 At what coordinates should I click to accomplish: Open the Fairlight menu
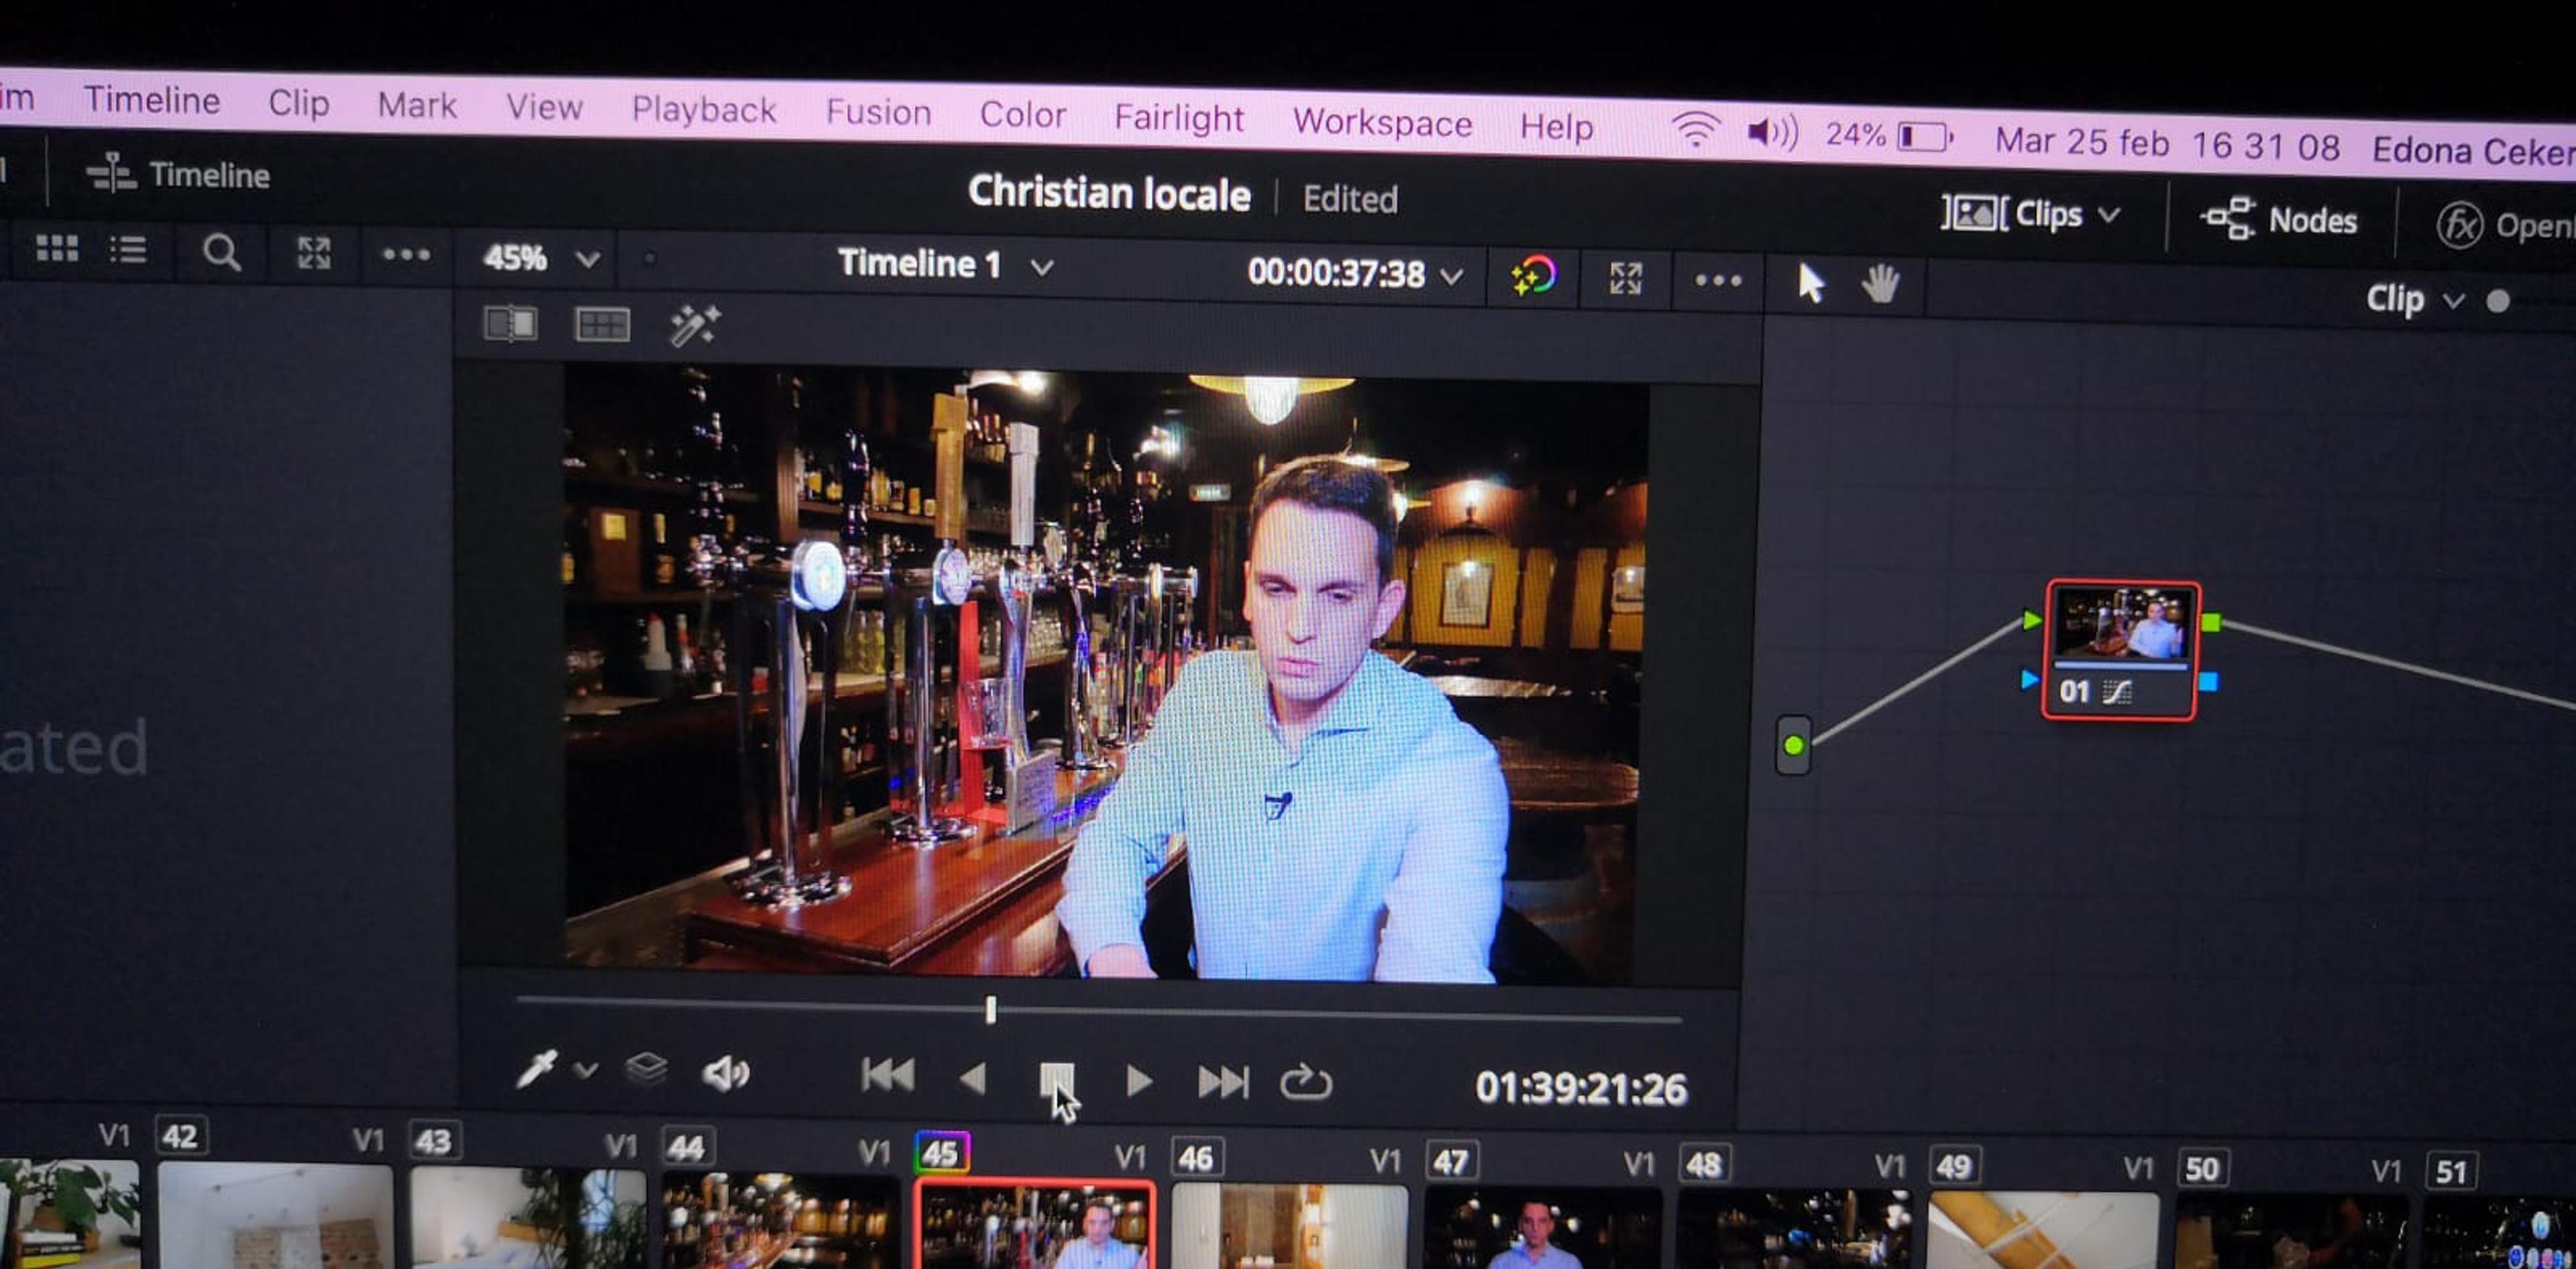(1179, 118)
